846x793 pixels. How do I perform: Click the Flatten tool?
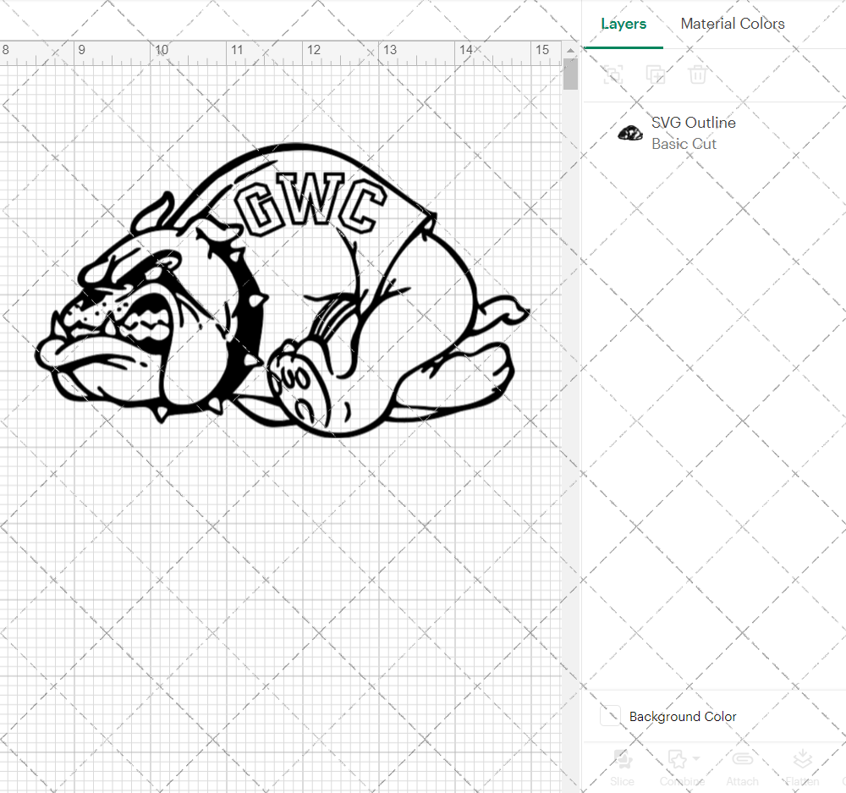tap(802, 768)
